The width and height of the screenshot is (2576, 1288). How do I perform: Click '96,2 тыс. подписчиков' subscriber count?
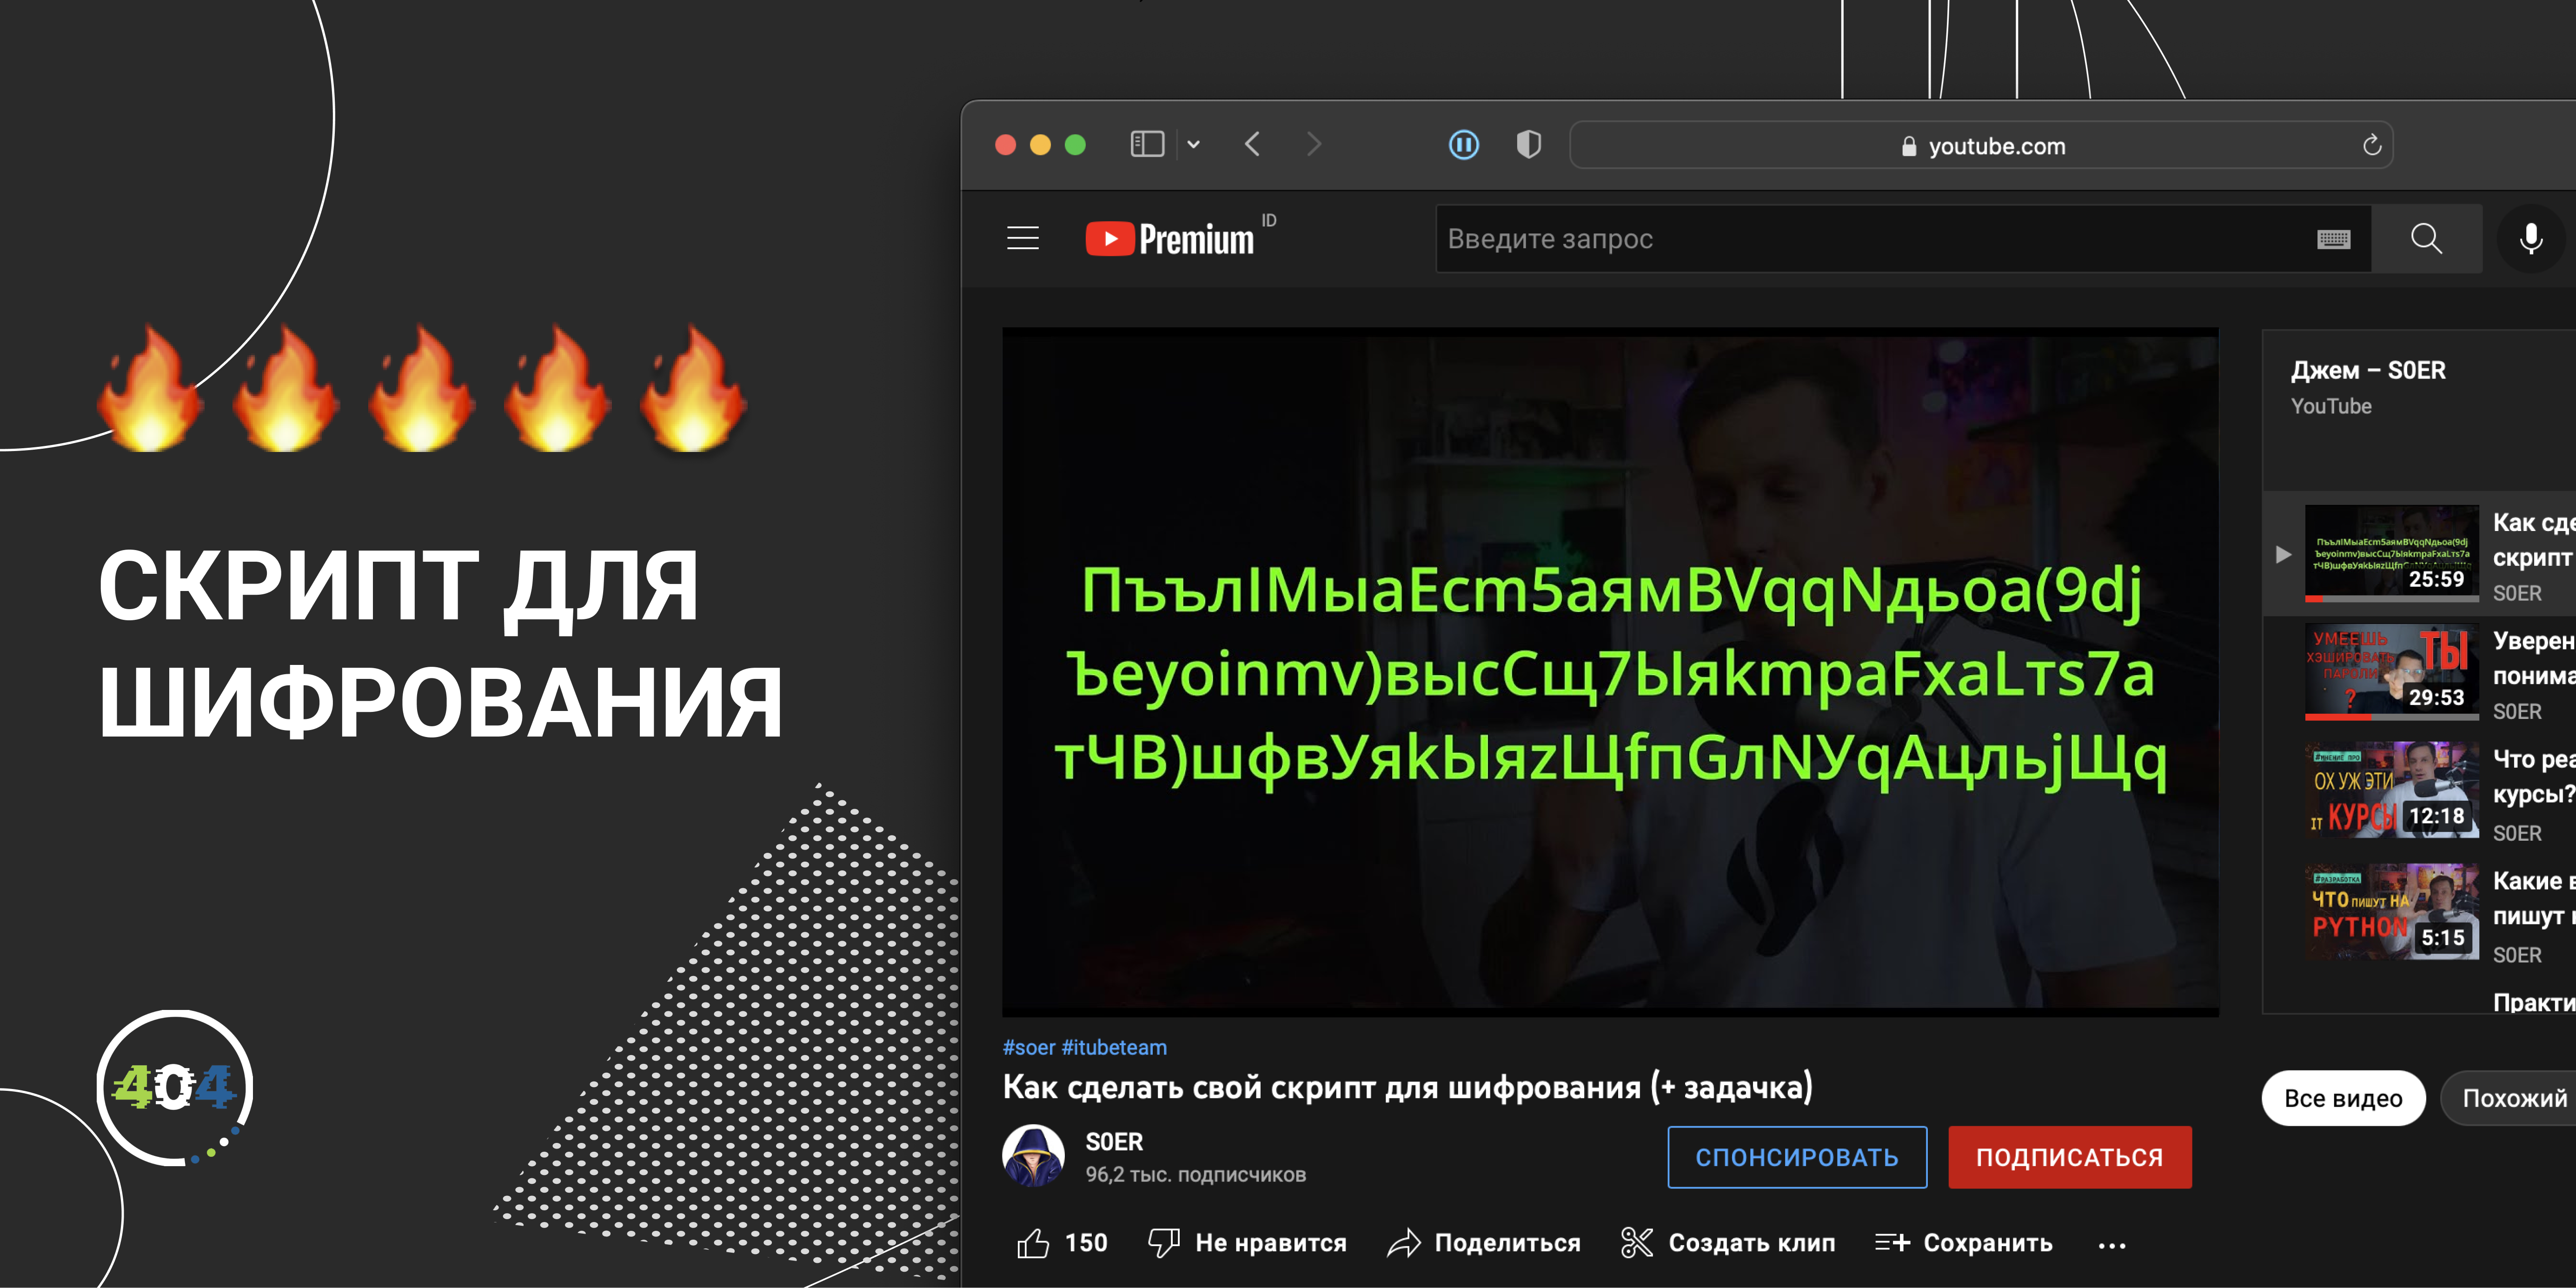point(1196,1175)
